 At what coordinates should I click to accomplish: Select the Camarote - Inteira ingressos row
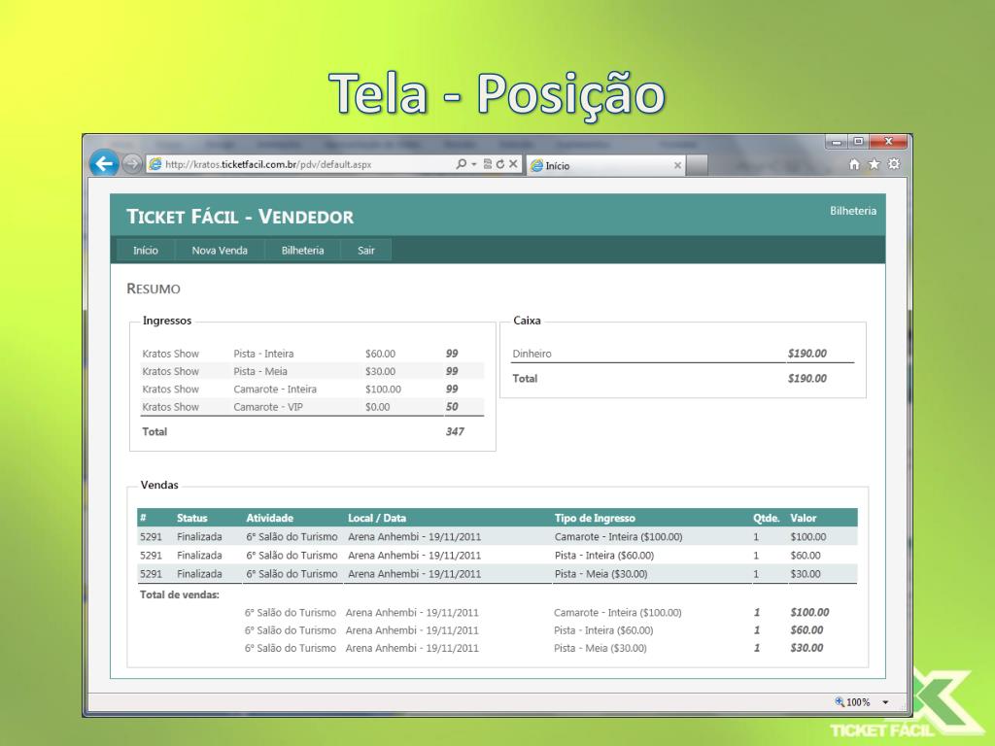click(x=312, y=389)
